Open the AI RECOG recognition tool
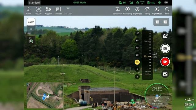Image resolution: width=196 pixels, height=110 pixels. pos(38,11)
